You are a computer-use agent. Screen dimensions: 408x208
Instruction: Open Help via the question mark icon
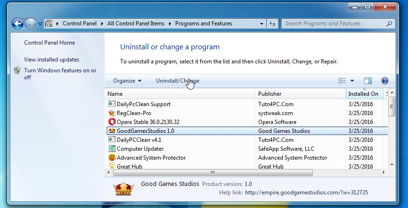click(x=384, y=81)
